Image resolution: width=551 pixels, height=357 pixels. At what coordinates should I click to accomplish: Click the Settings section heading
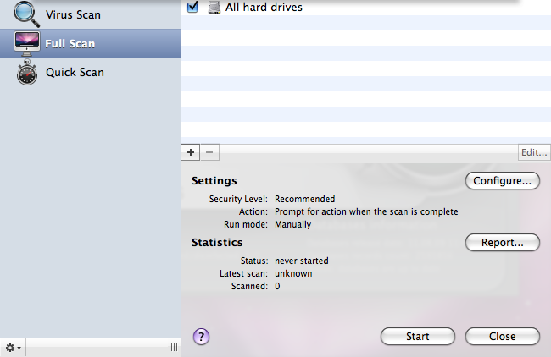[x=214, y=180]
